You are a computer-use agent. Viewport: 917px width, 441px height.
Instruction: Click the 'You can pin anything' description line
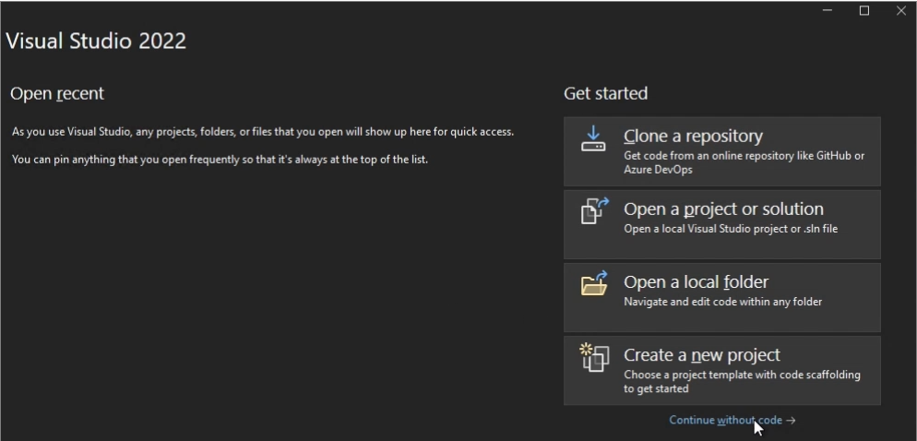(220, 159)
